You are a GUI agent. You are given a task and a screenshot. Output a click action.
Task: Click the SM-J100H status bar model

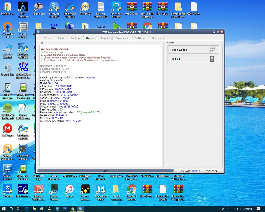(184, 171)
